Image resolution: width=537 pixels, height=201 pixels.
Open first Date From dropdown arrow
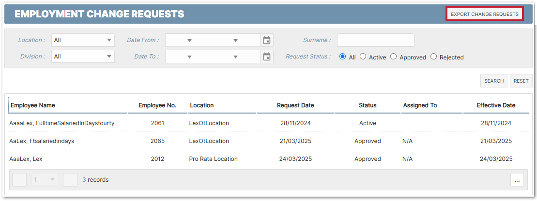[x=189, y=41]
